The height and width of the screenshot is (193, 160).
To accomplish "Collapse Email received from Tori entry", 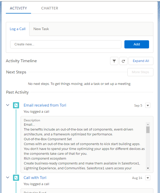I will point(8,105).
